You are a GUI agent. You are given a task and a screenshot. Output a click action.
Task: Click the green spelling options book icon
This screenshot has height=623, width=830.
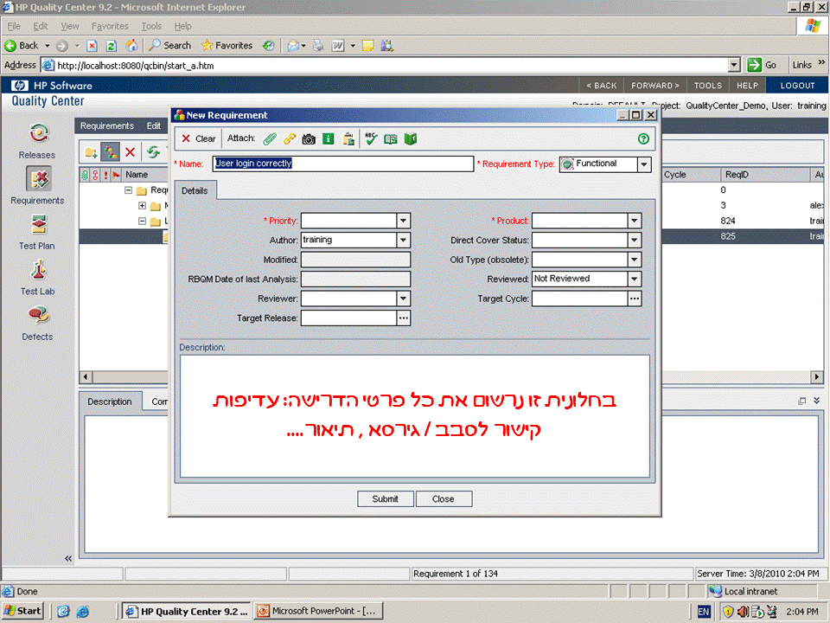click(x=411, y=138)
